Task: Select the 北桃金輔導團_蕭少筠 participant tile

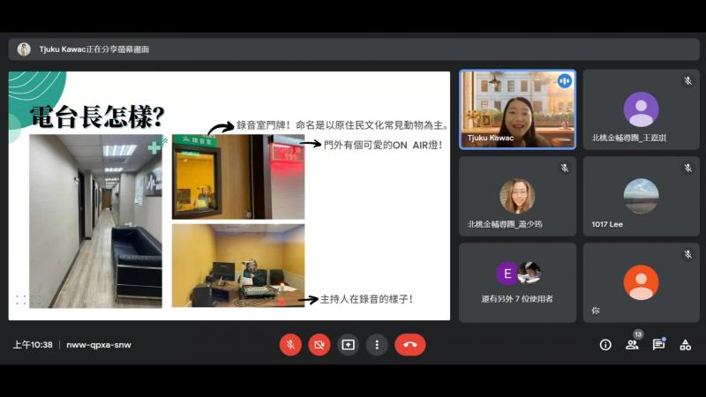Action: click(x=517, y=196)
